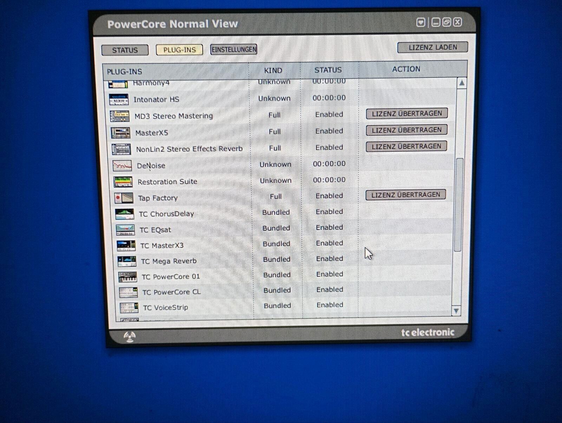This screenshot has width=562, height=423.
Task: Click the MD3 Stereo Mastering icon
Action: coord(119,116)
